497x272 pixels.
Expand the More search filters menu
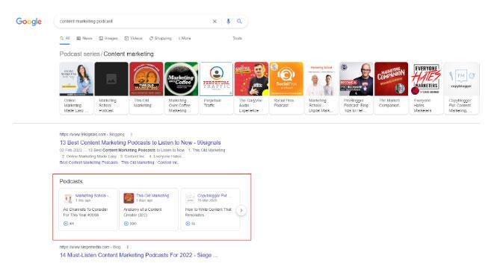185,38
